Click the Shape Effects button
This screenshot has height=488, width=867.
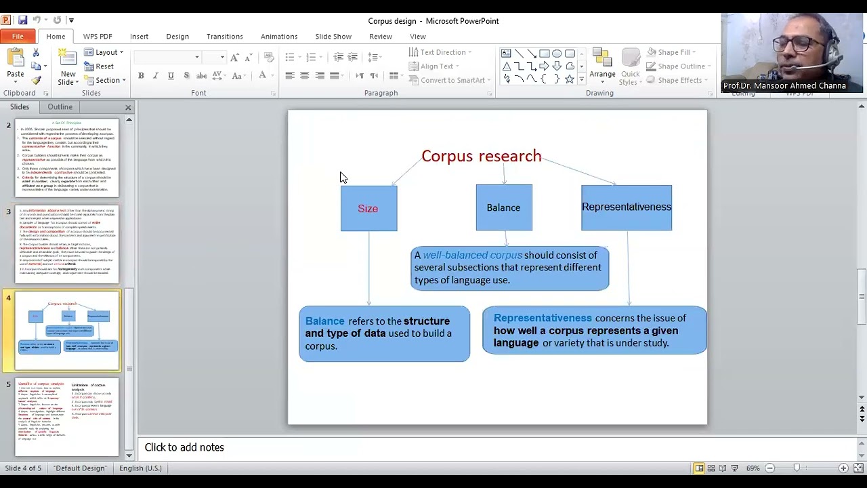point(675,80)
